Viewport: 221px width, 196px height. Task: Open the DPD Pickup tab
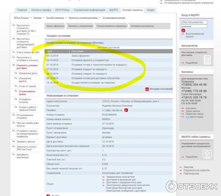[x=62, y=10]
